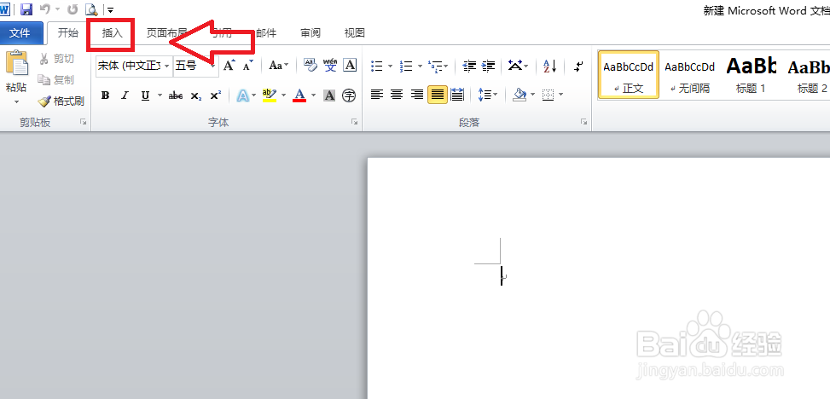Click the Show/Hide paragraph marks icon
830x399 pixels.
click(x=579, y=66)
